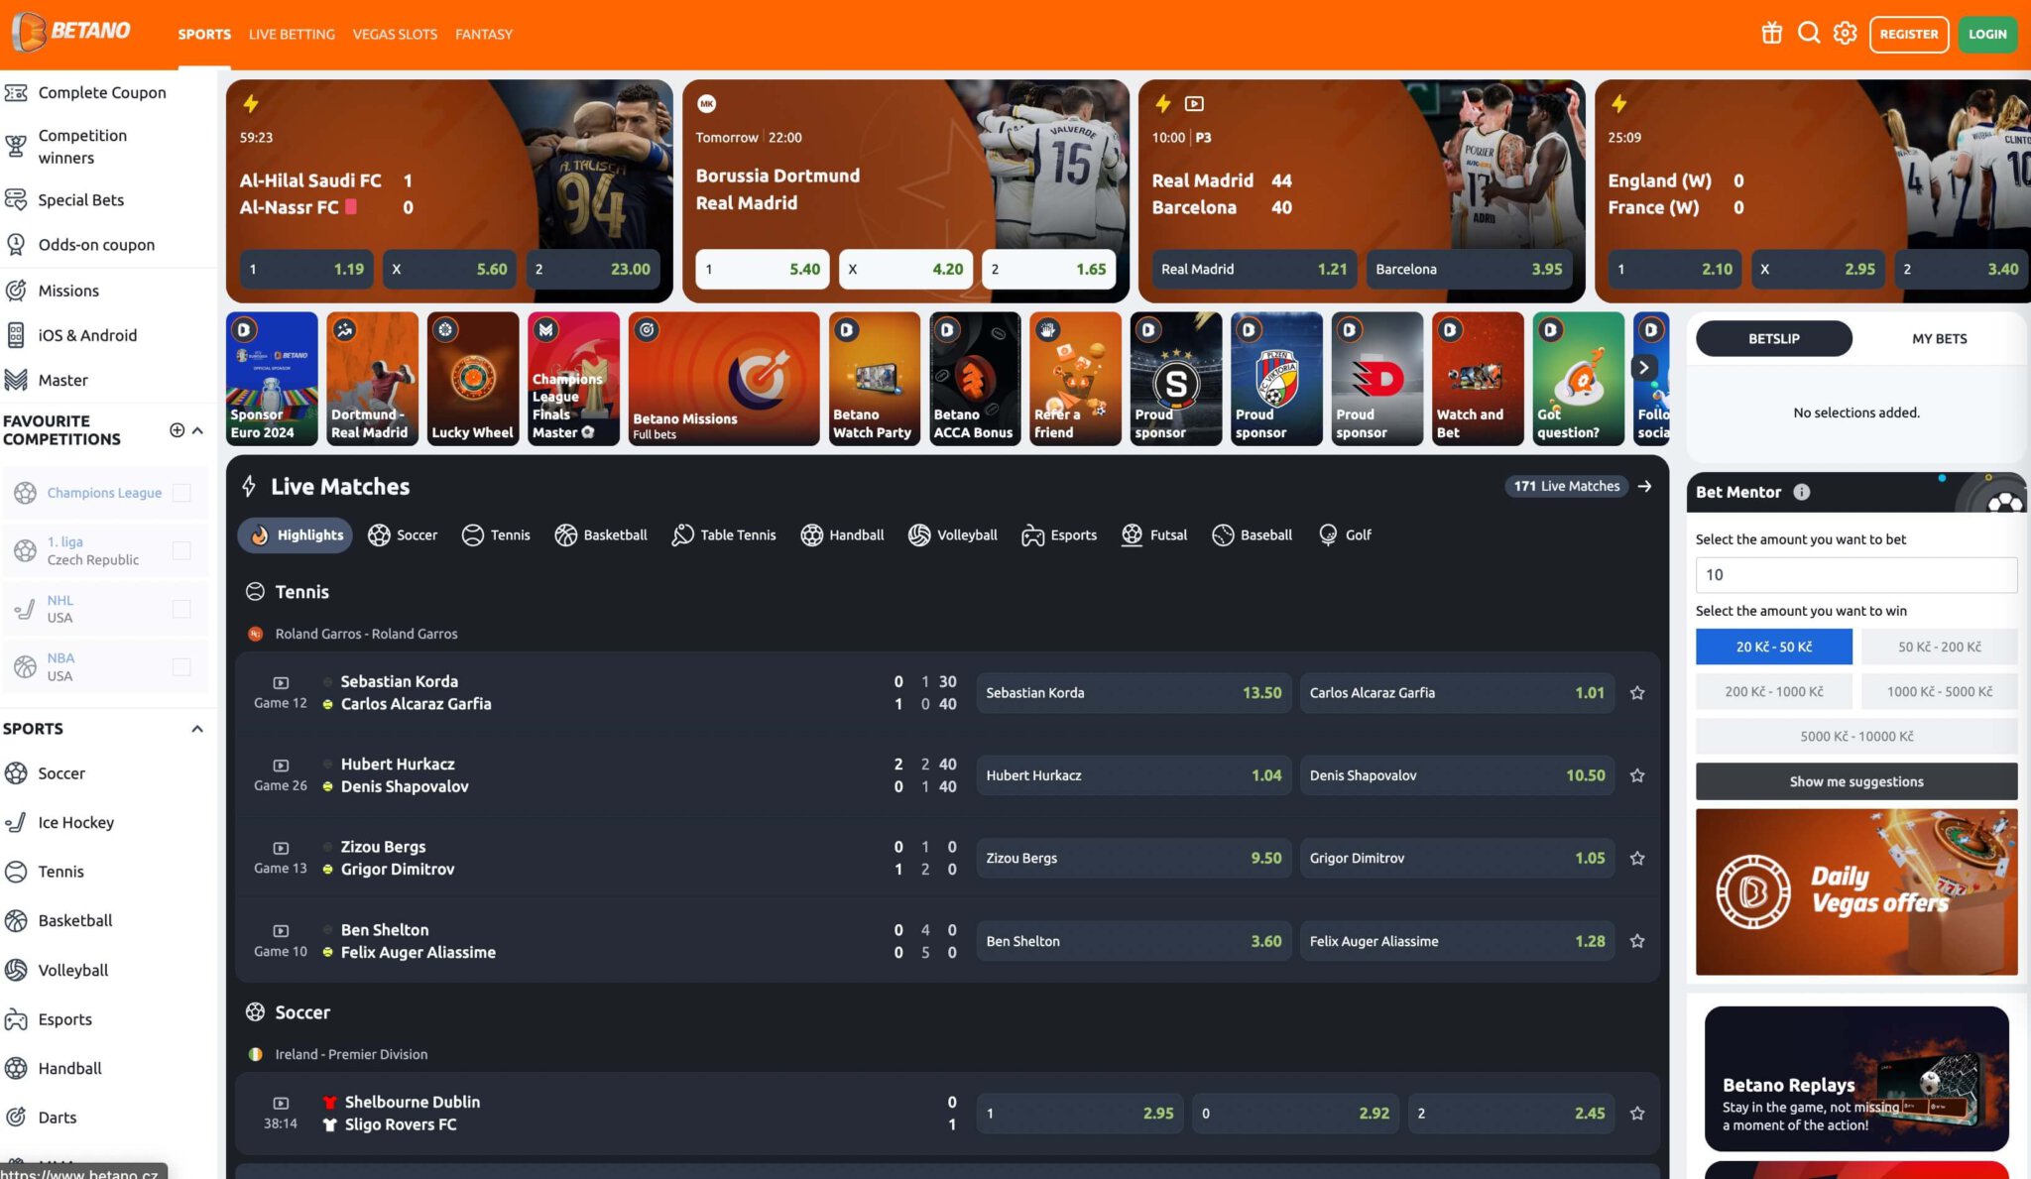Screen dimensions: 2031x1179
Task: Add favourite competition with plus icon
Action: pos(177,430)
